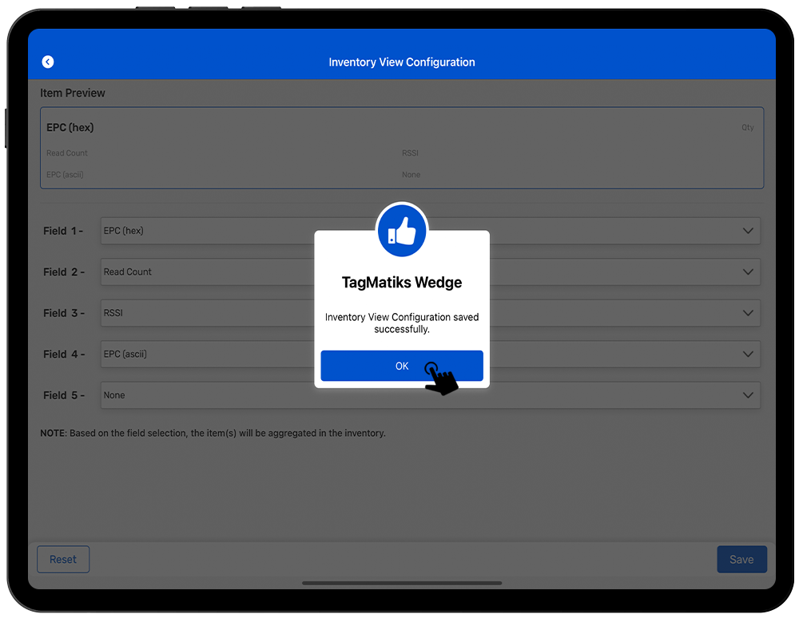Image resolution: width=799 pixels, height=618 pixels.
Task: Tap the home indicator bar at the bottom
Action: (402, 583)
